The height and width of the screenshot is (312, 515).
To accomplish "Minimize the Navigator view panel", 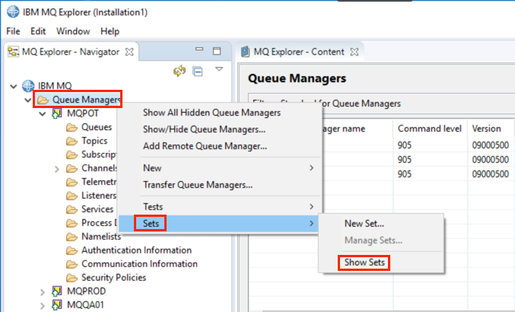I will 199,49.
